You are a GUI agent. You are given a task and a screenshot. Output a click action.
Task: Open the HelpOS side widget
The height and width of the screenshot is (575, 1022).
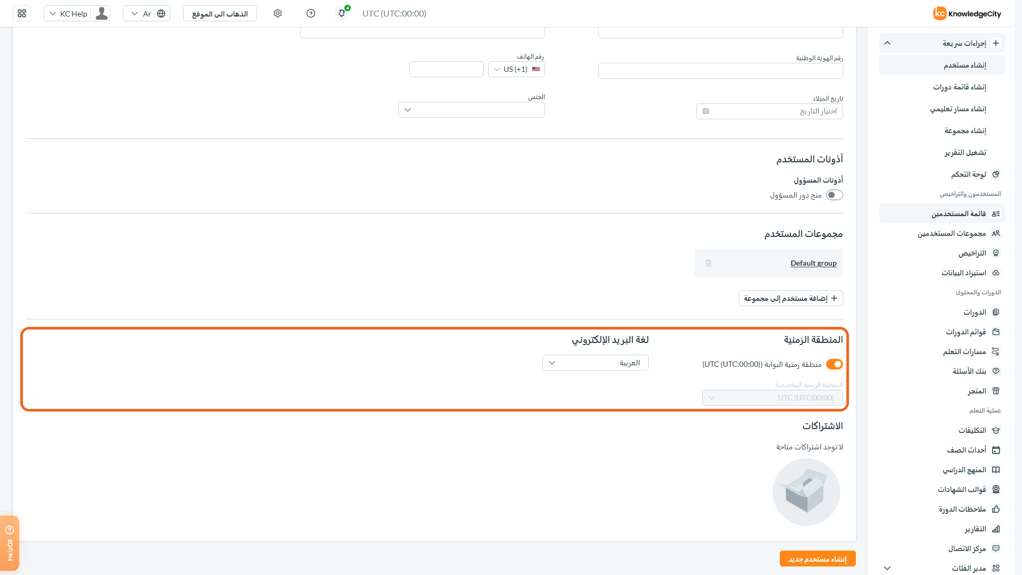10,543
